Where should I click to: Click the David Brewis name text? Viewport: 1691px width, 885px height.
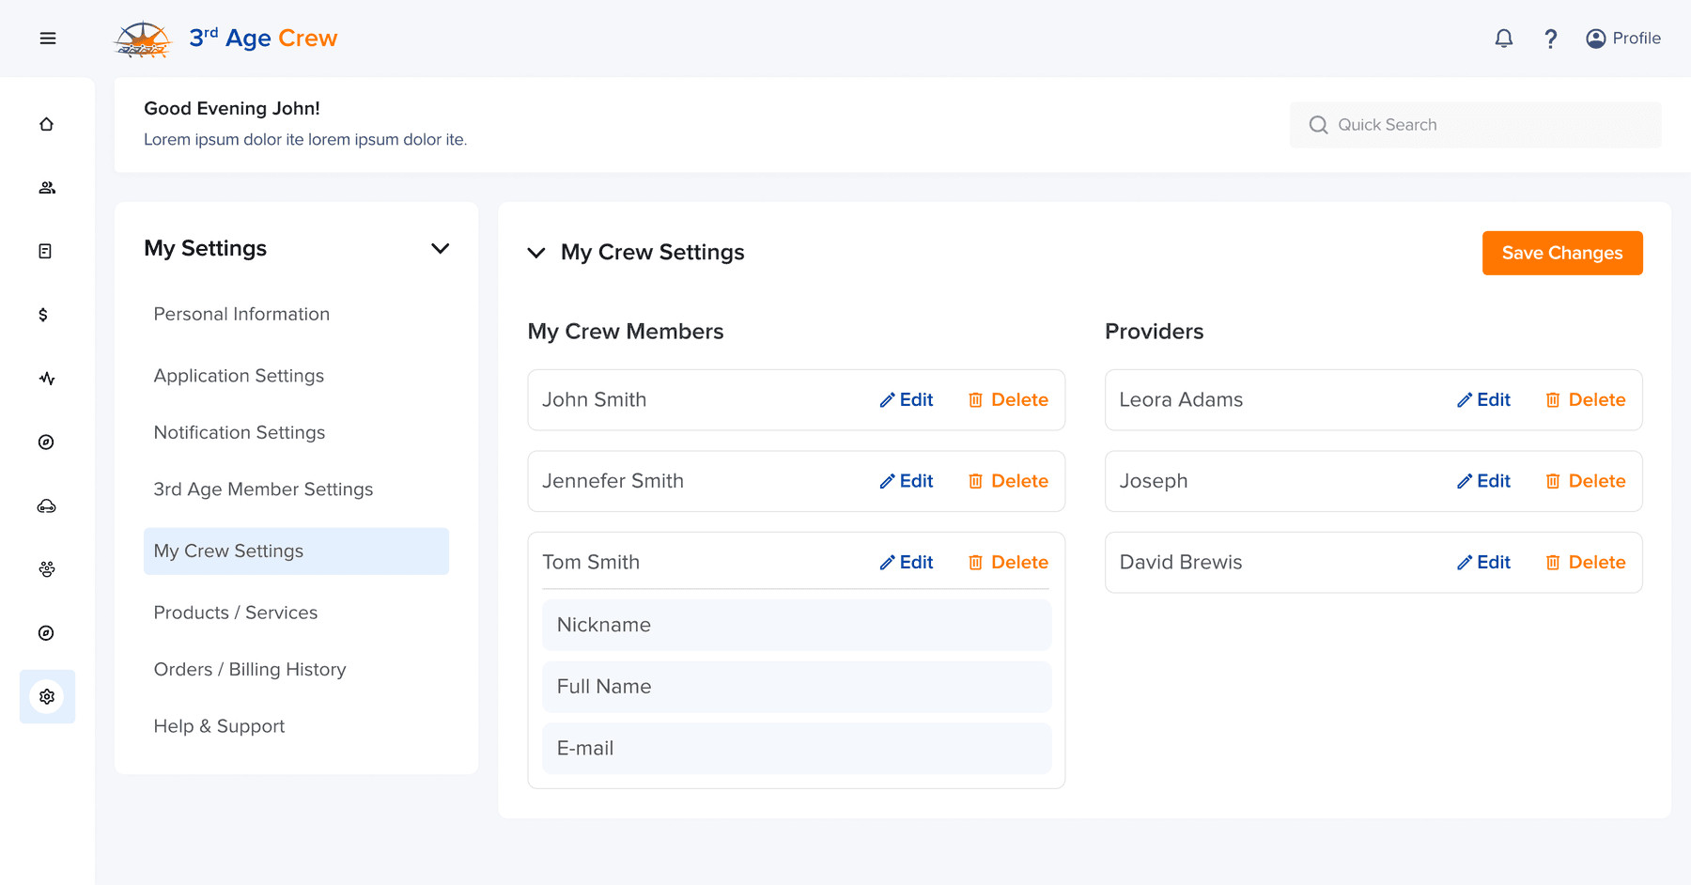(1181, 563)
